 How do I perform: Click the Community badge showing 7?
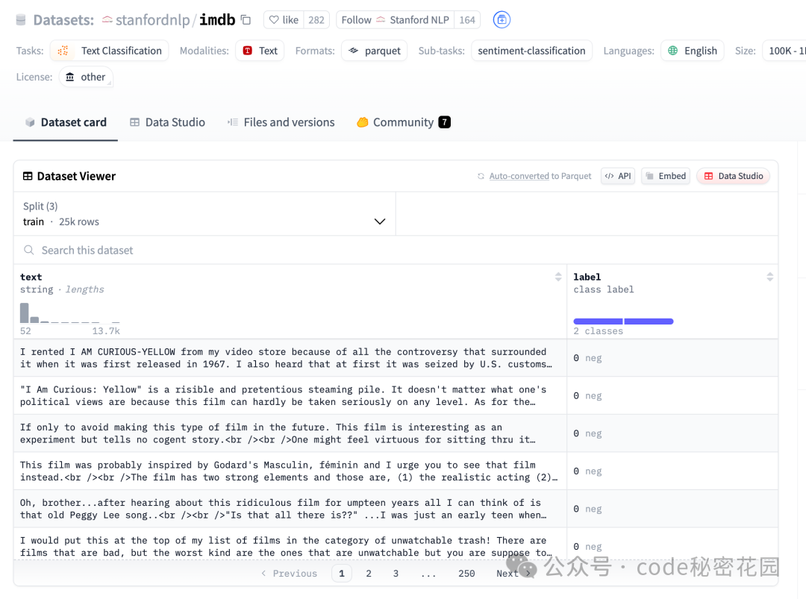445,122
